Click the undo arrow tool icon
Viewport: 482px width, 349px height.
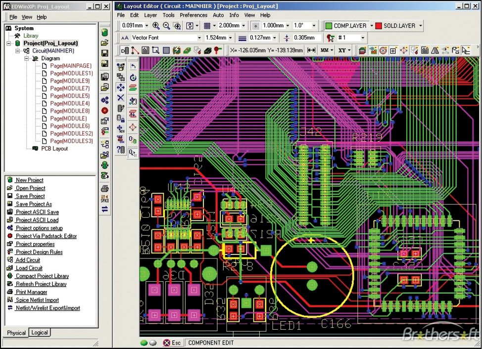[133, 66]
